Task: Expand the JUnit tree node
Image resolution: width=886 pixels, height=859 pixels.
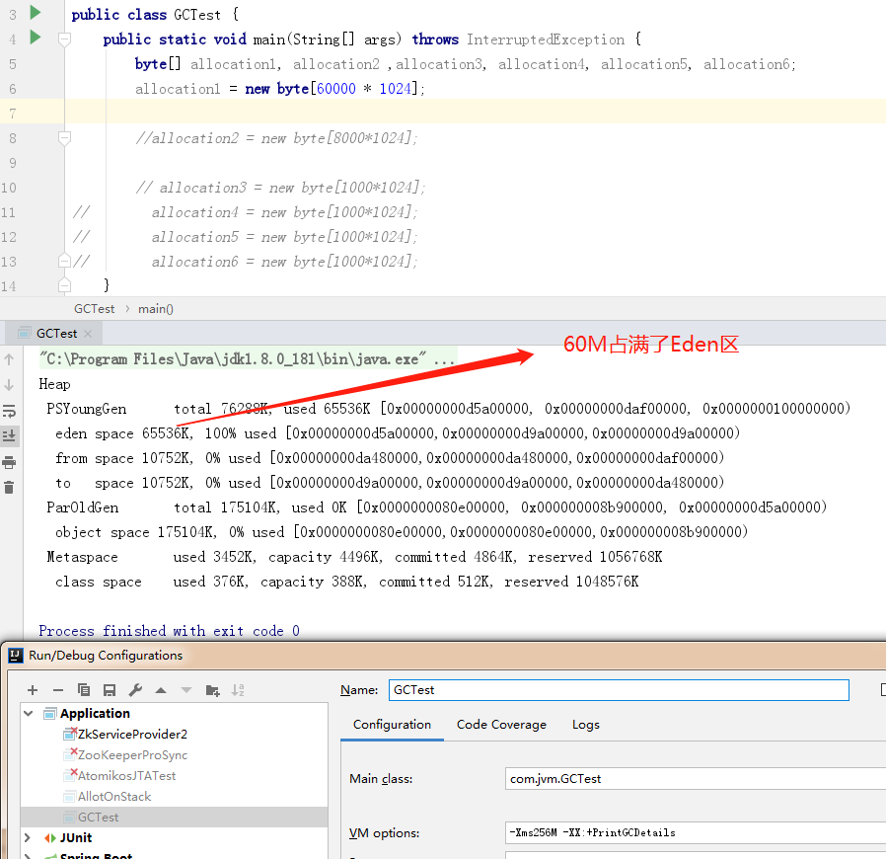Action: coord(28,837)
